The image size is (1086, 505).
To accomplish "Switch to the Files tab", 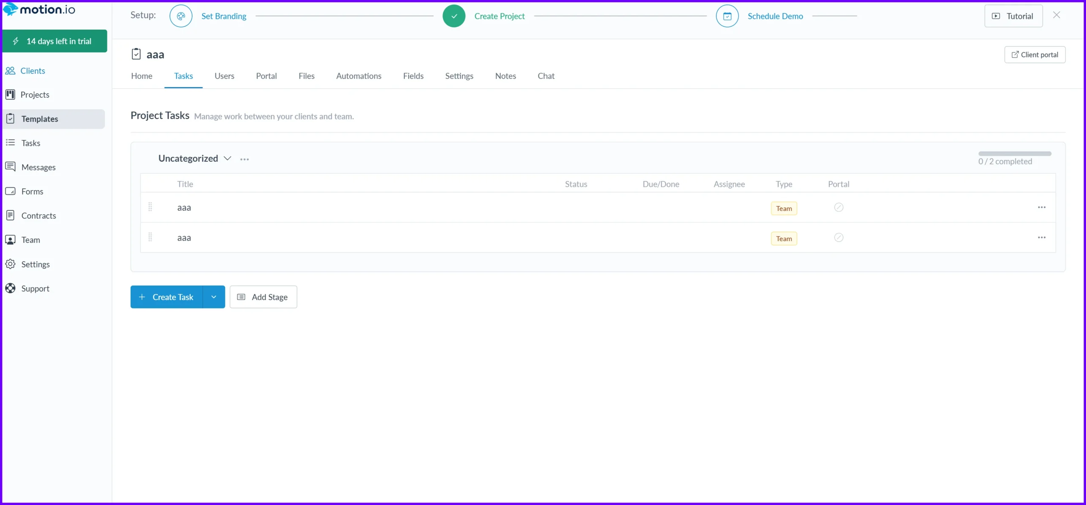I will [306, 76].
